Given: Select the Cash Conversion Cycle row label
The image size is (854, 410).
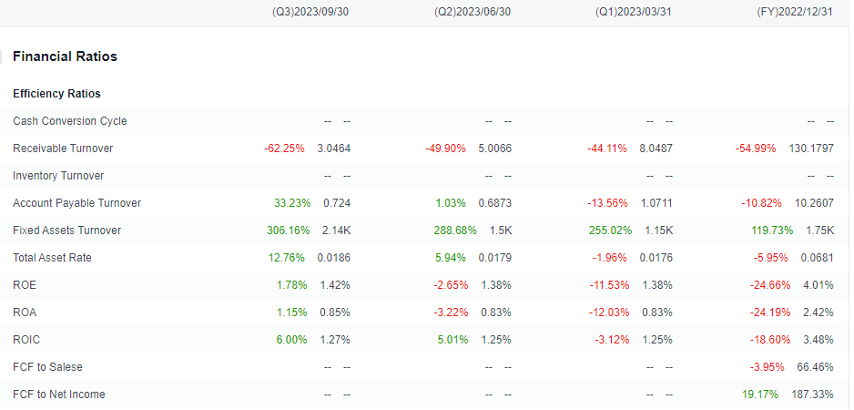Looking at the screenshot, I should (x=70, y=121).
